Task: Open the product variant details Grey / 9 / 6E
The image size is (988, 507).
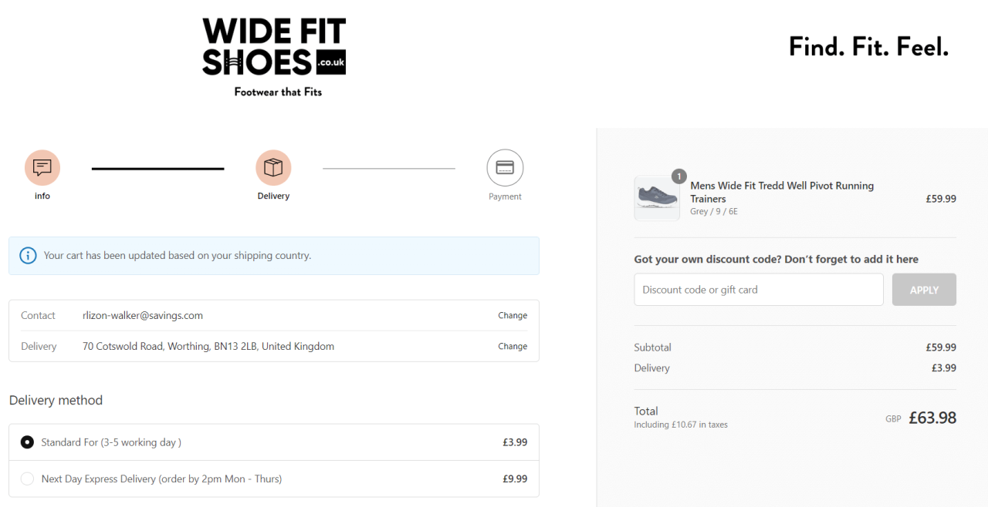Action: click(x=714, y=210)
